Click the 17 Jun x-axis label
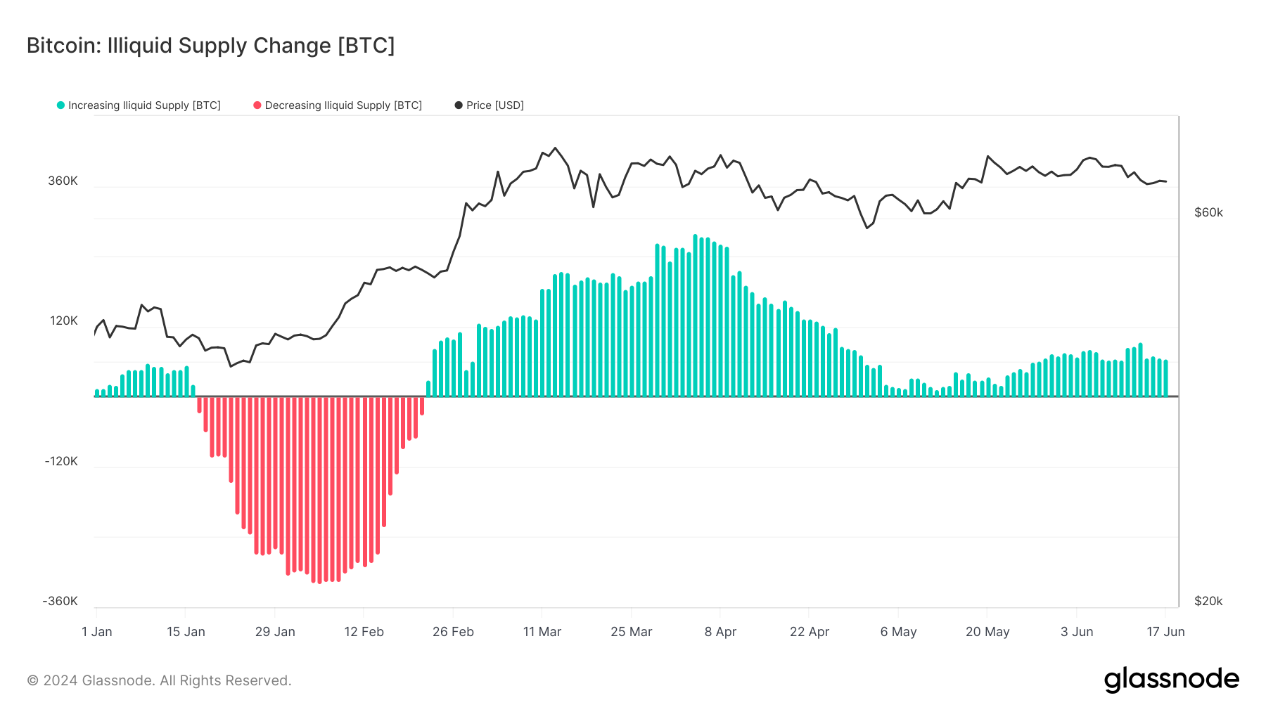The height and width of the screenshot is (712, 1266). tap(1165, 632)
